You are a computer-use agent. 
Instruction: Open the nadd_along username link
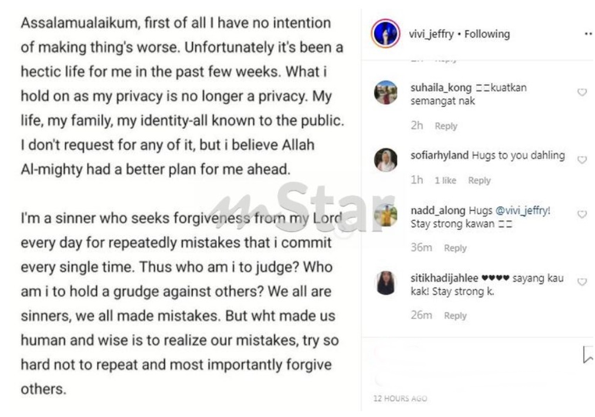tap(438, 211)
